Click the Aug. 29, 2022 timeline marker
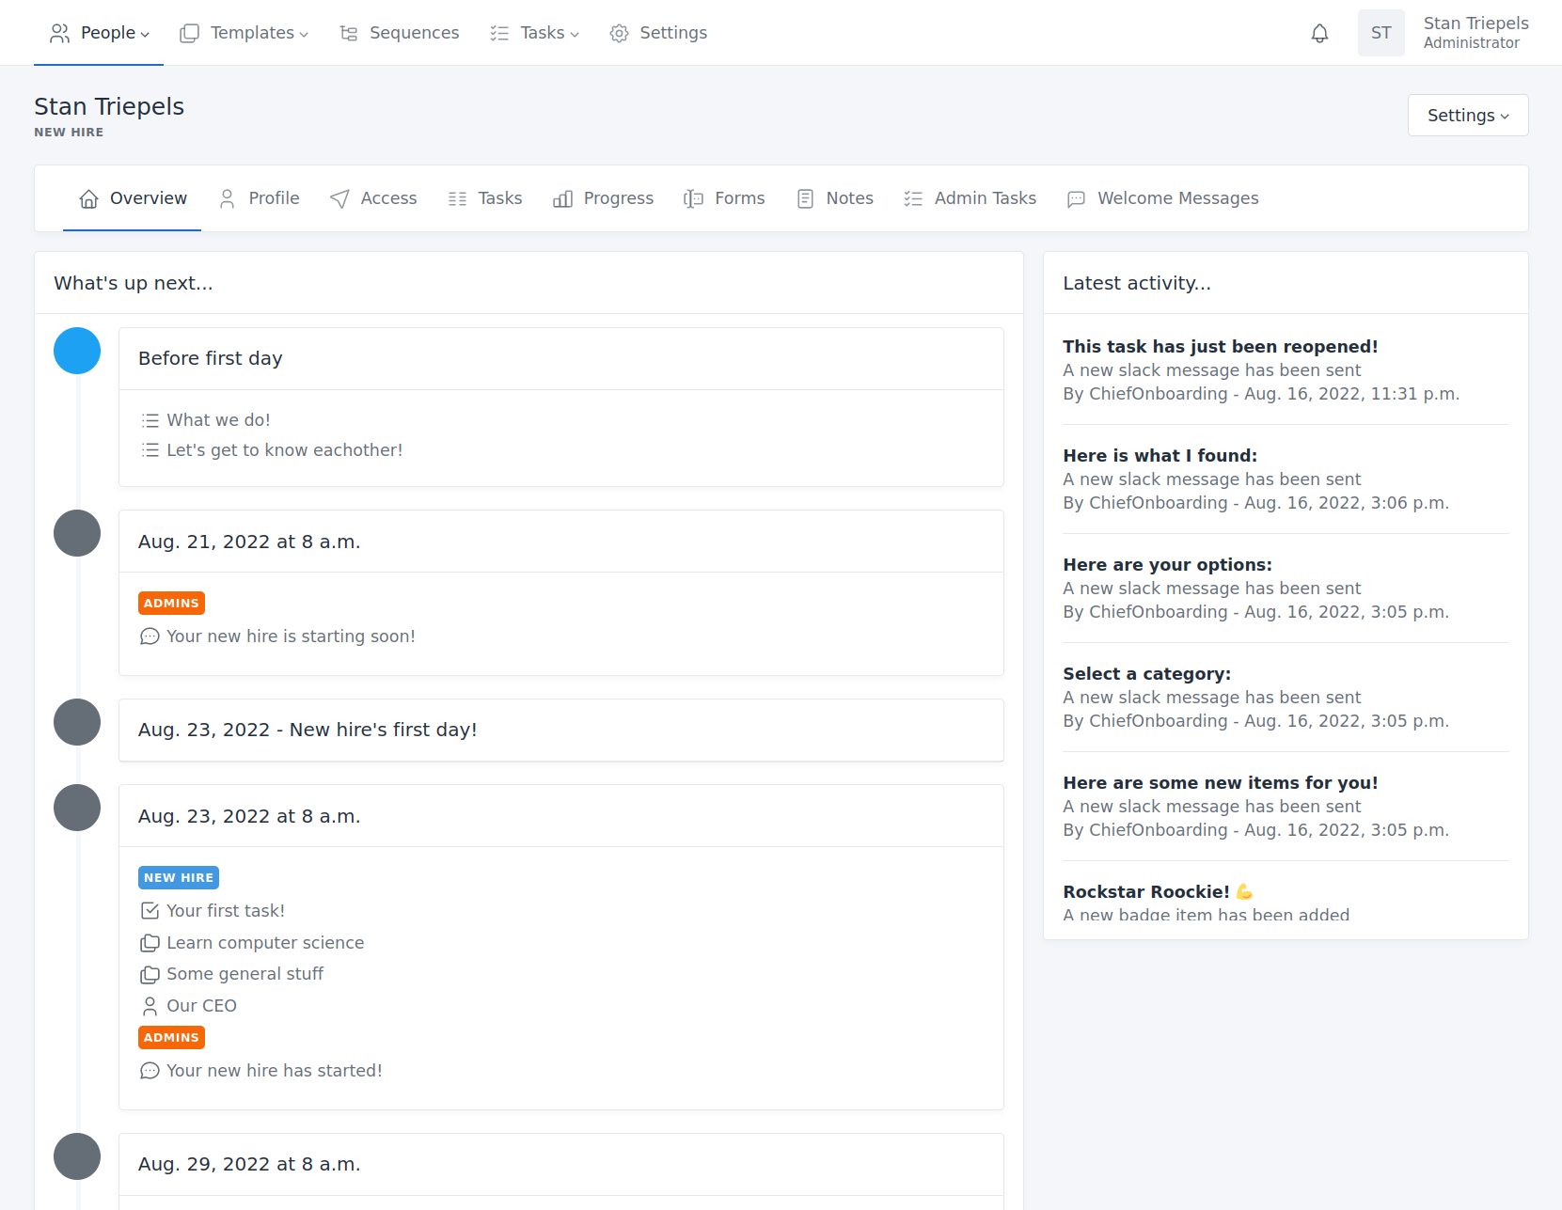 77,1156
